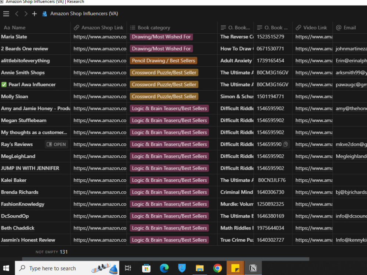
Task: Open File Explorer from the taskbar
Action: point(200,268)
